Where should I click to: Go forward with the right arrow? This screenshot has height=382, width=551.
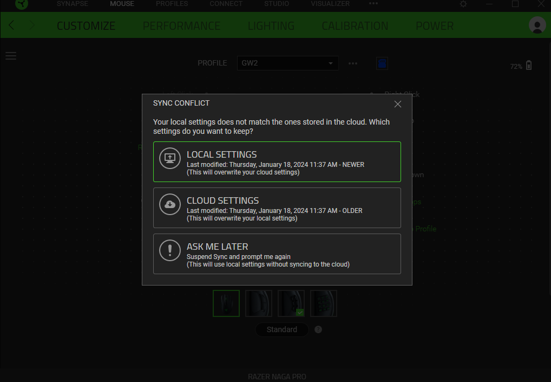click(32, 25)
